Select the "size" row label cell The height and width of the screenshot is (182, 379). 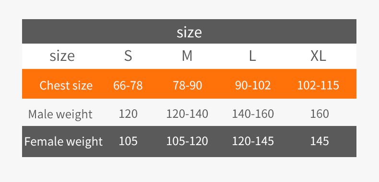pos(62,56)
